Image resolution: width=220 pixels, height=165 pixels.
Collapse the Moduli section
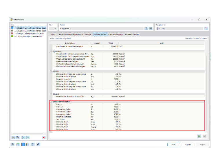(51, 94)
